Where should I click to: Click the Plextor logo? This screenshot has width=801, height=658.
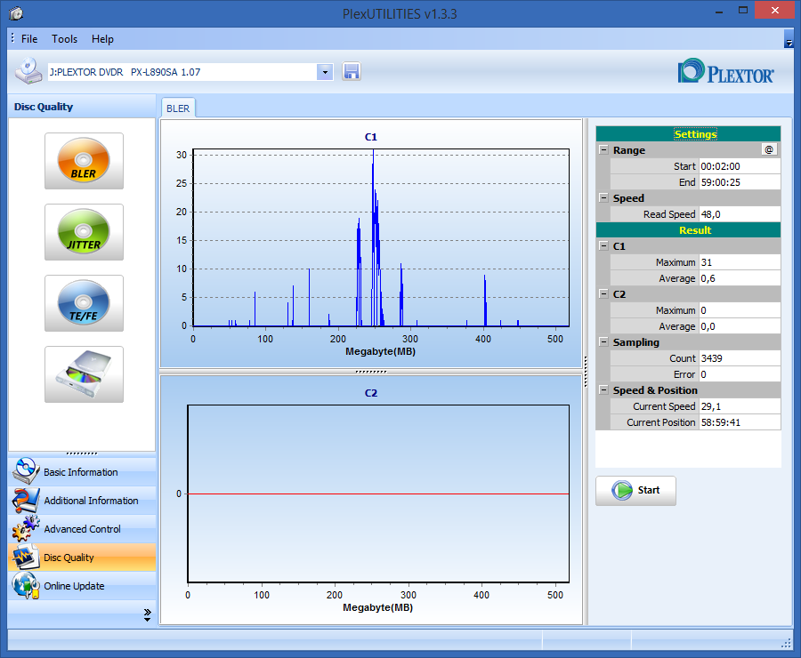tap(726, 71)
